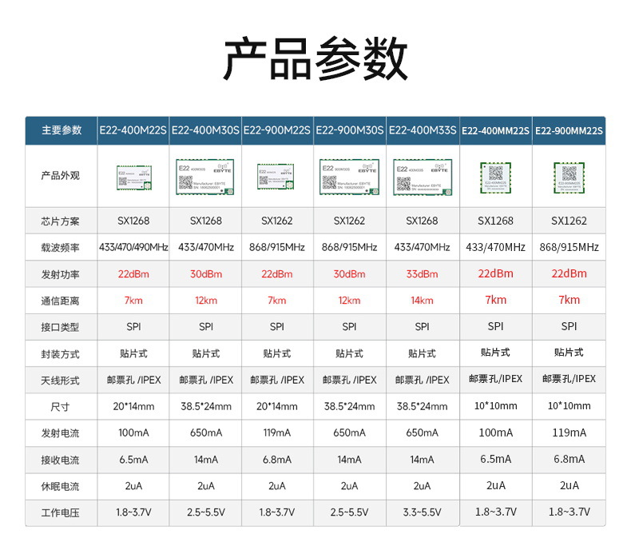
Task: Click 1.8~3.7V voltage under E22-900M22S
Action: point(277,512)
